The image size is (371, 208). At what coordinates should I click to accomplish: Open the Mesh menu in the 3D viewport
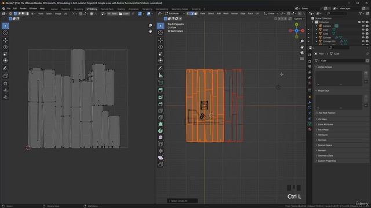(225, 14)
